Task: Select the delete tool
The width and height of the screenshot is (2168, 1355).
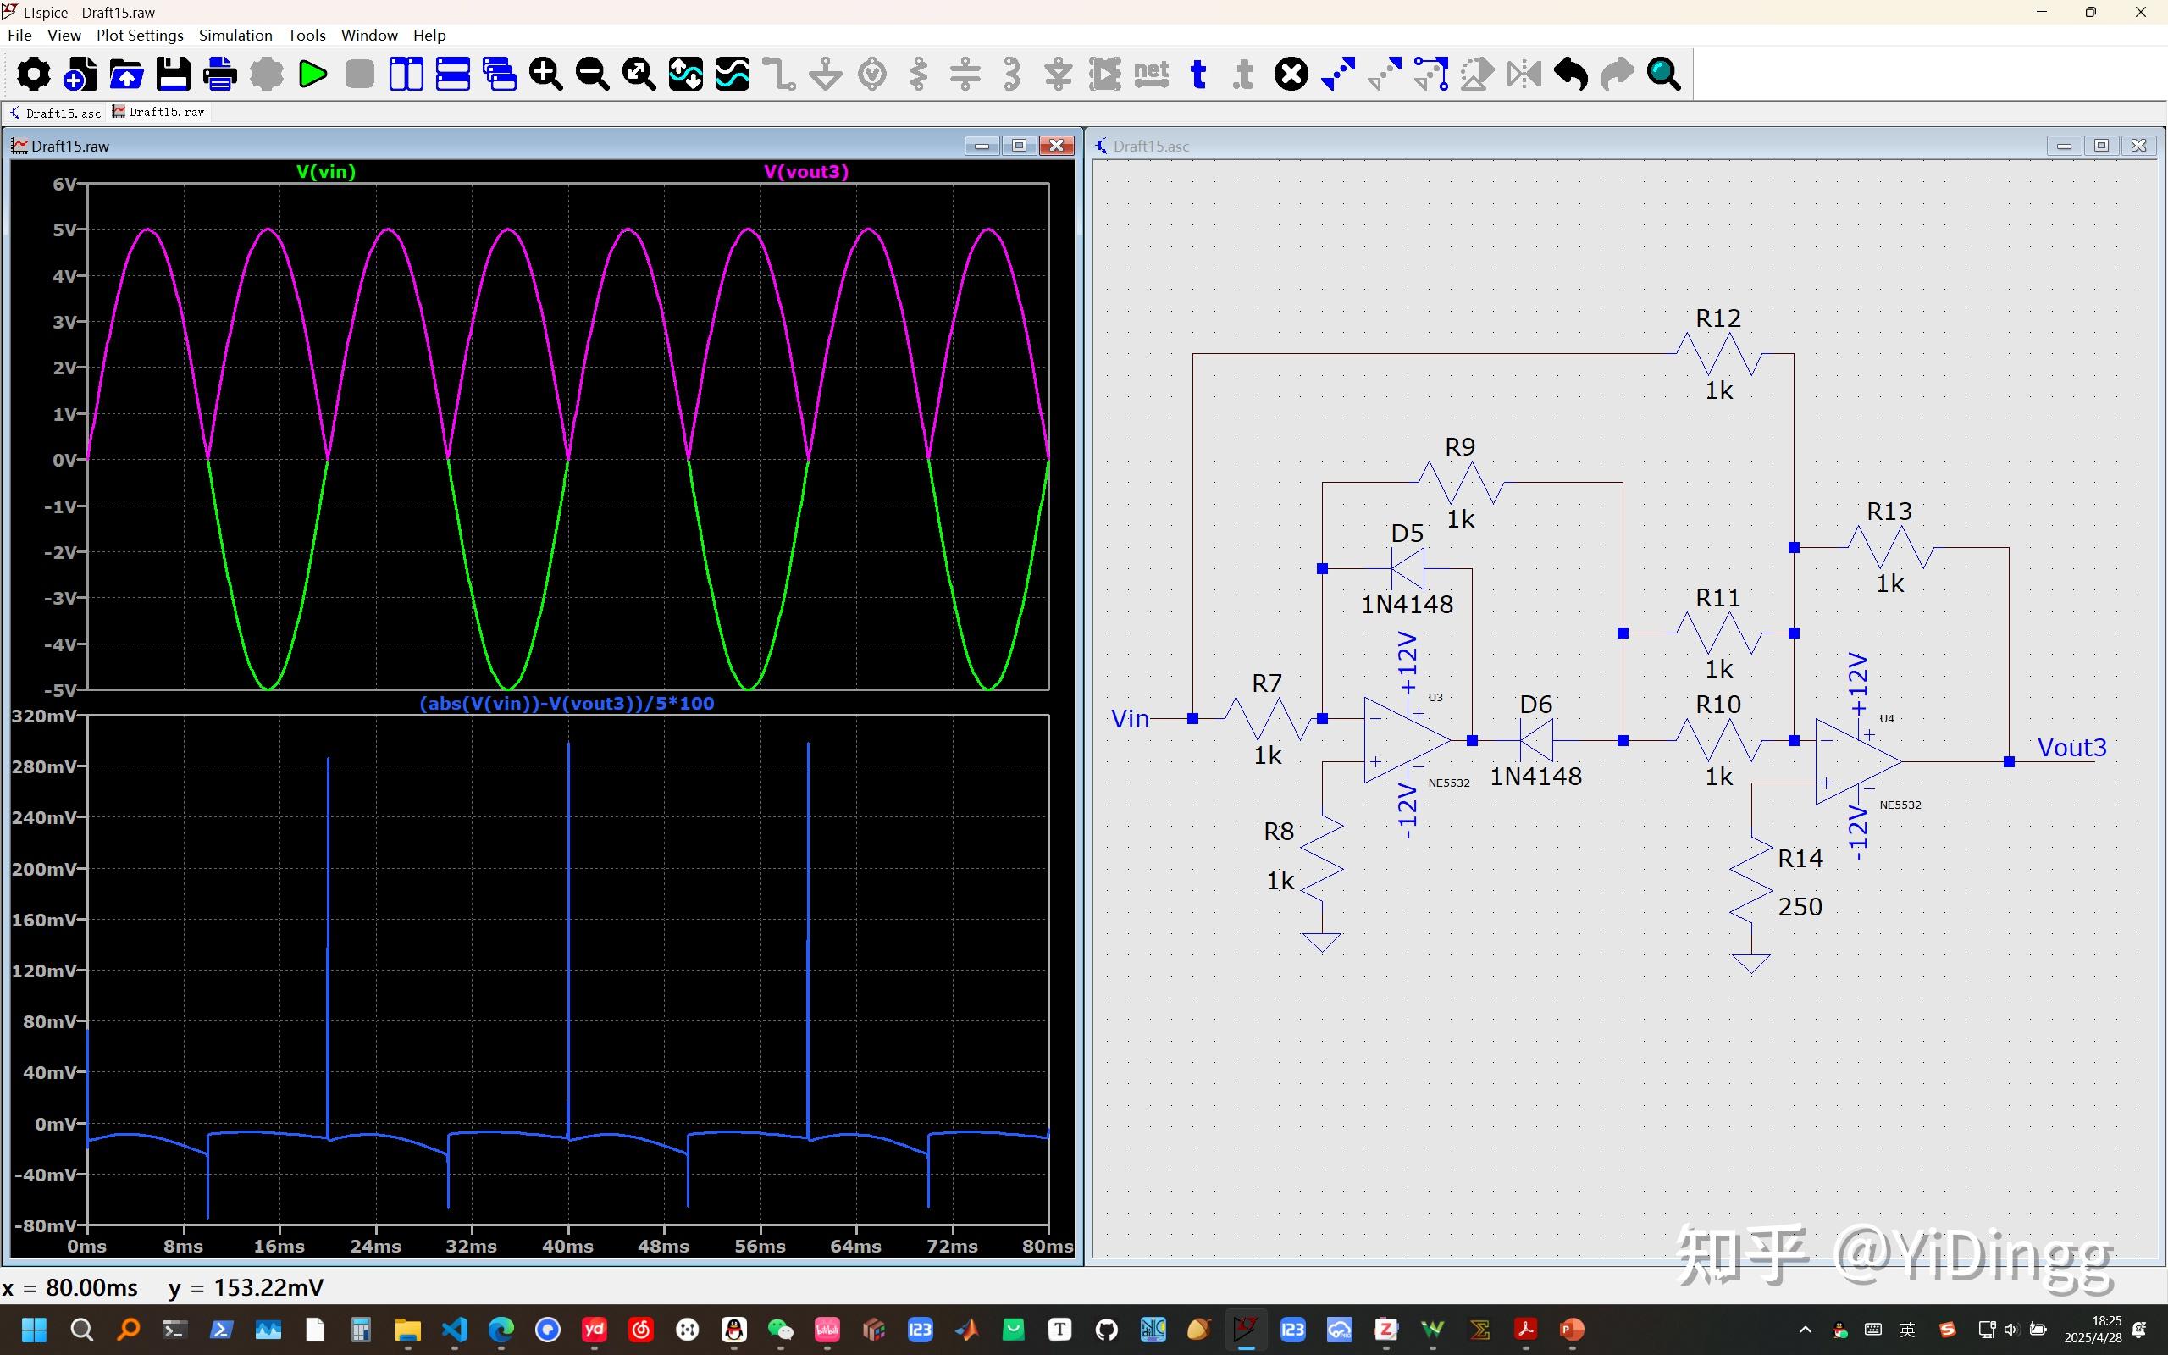Action: (1290, 74)
